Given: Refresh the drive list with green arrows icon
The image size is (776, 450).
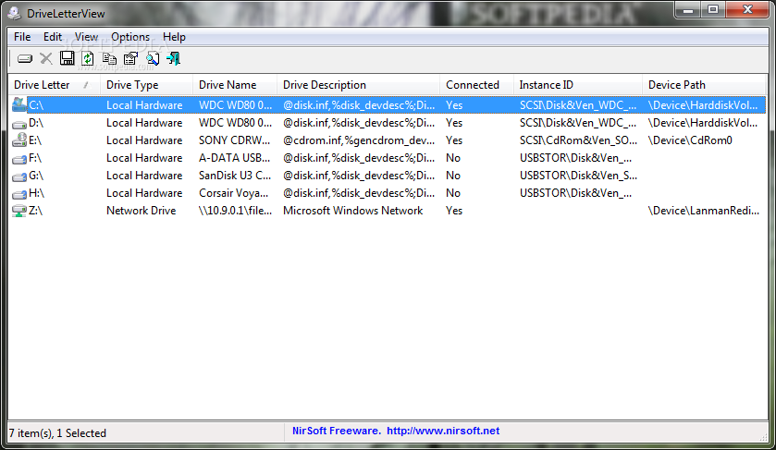Looking at the screenshot, I should click(x=88, y=58).
